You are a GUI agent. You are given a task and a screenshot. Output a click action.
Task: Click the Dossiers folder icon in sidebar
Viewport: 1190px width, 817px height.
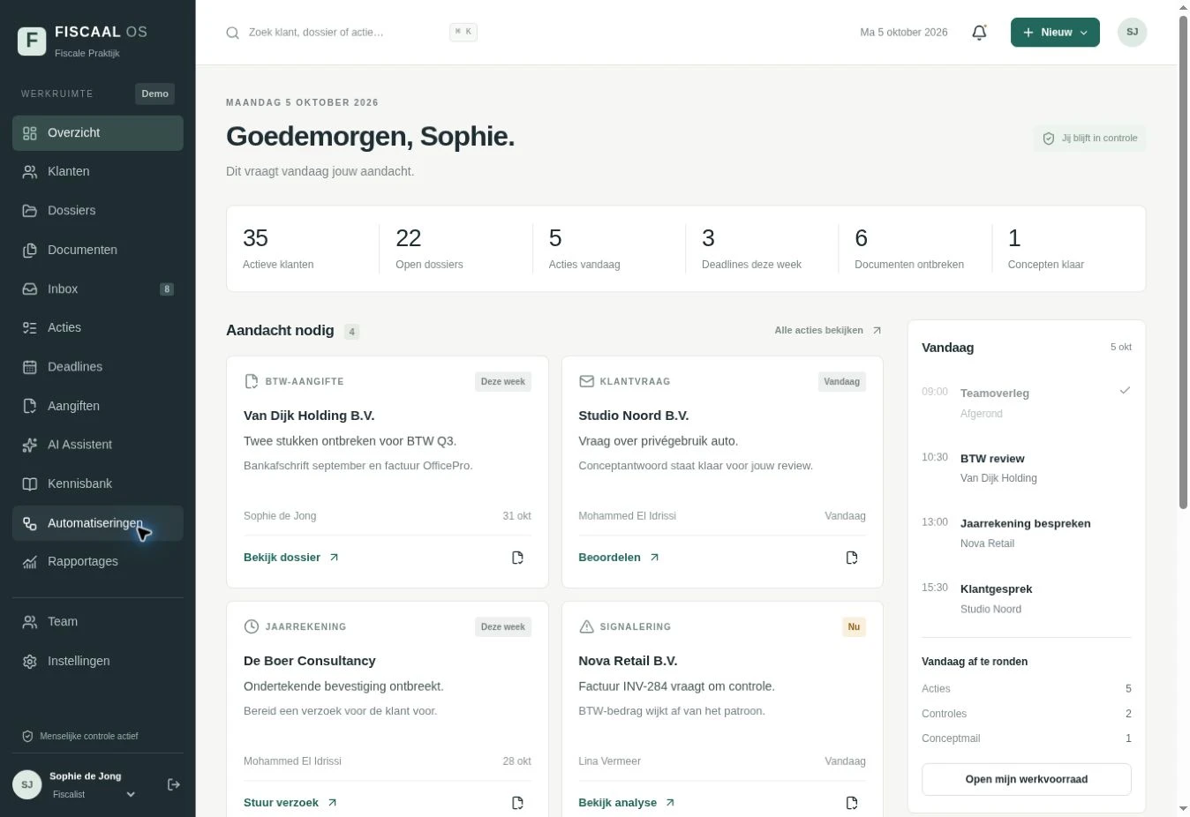click(30, 211)
